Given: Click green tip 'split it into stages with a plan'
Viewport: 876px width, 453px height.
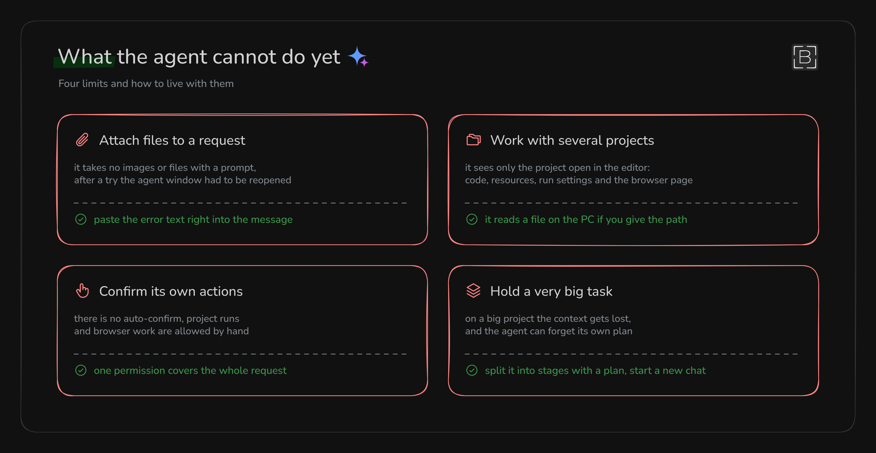Looking at the screenshot, I should (555, 370).
